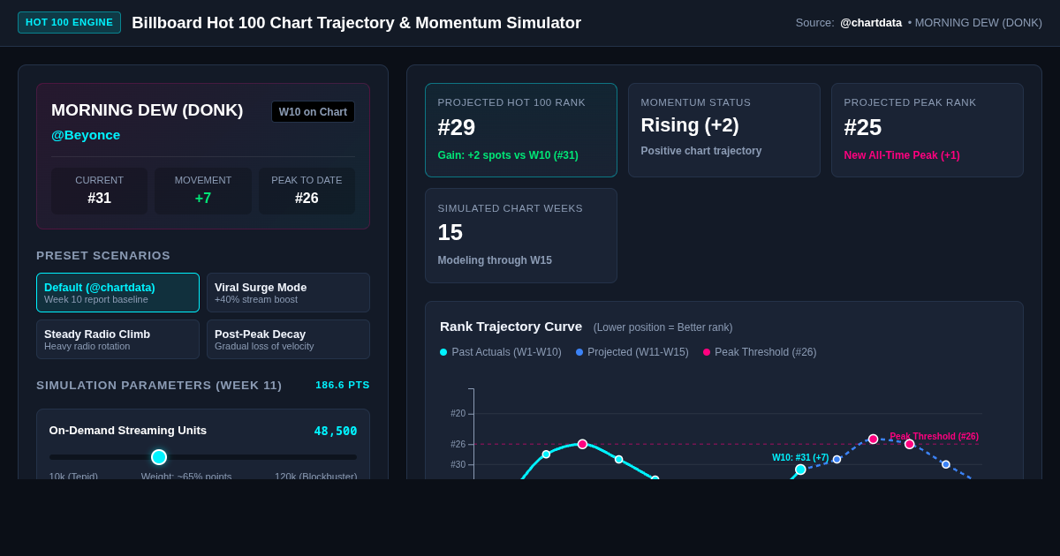Image resolution: width=1060 pixels, height=556 pixels.
Task: Select the Projected Hot 100 Rank card
Action: tap(521, 130)
